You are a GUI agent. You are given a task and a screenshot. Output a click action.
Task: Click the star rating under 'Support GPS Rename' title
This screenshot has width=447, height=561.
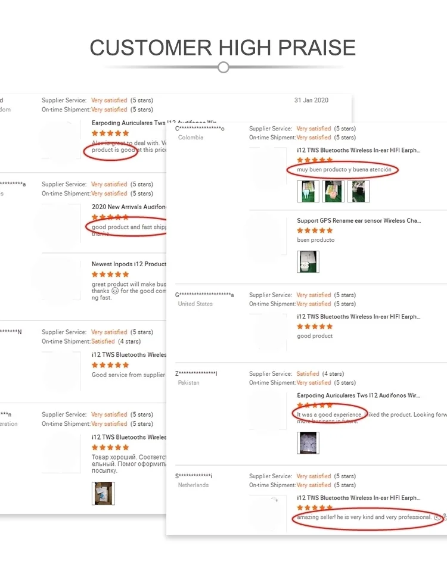(x=315, y=230)
